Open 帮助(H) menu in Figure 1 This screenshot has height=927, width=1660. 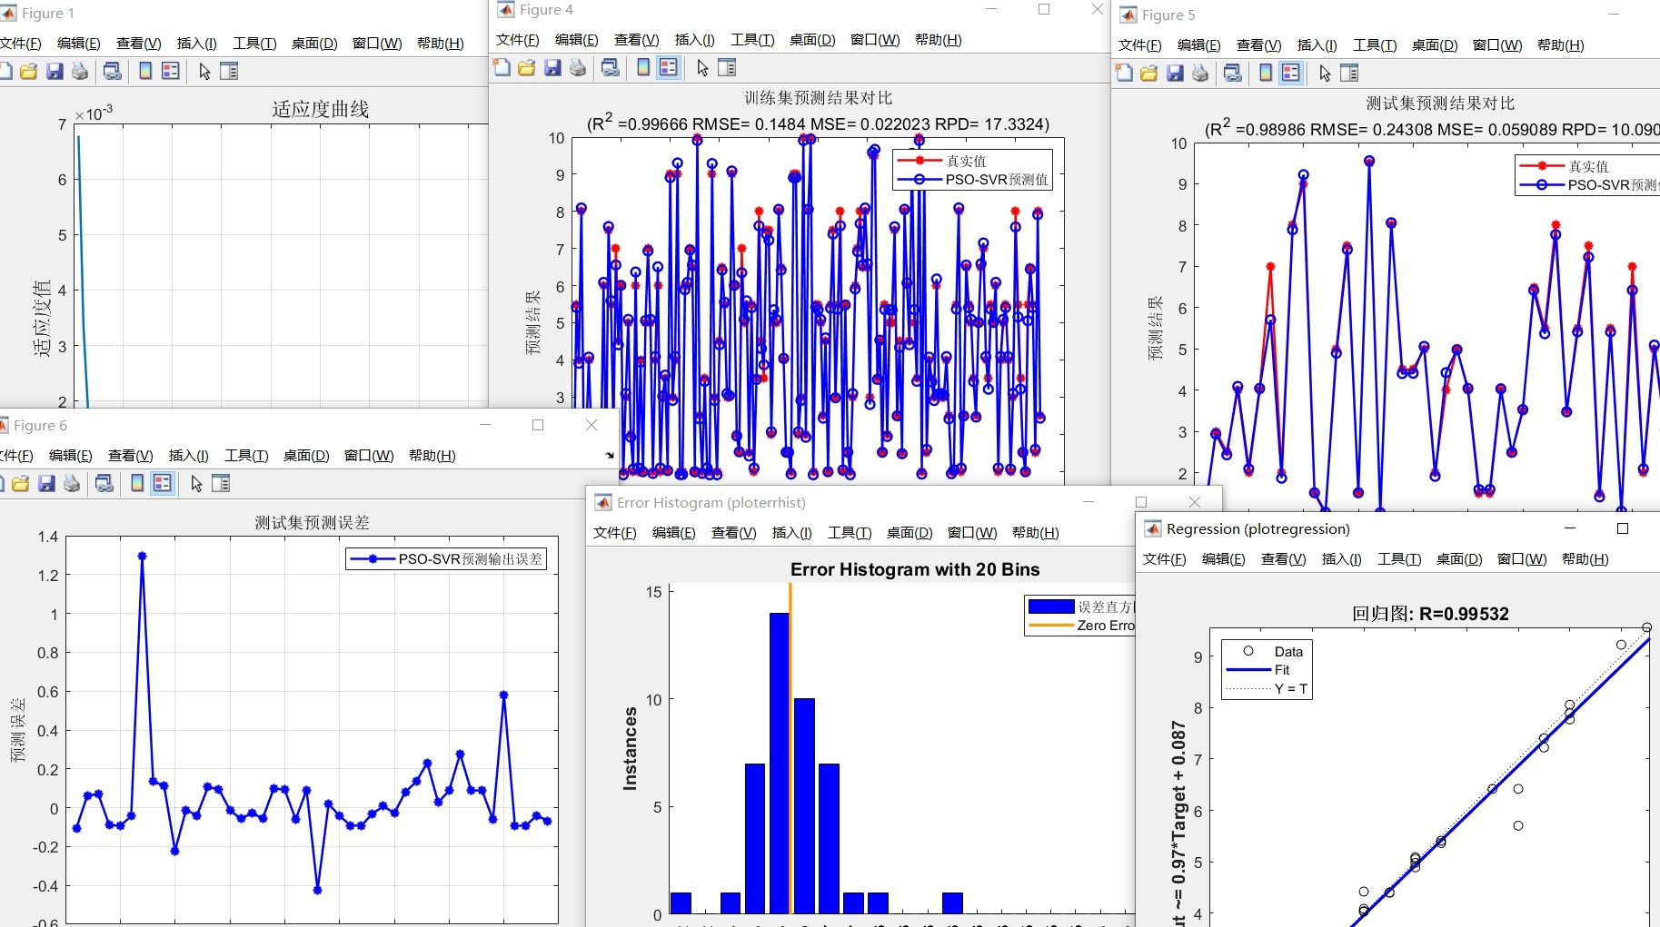click(x=441, y=43)
